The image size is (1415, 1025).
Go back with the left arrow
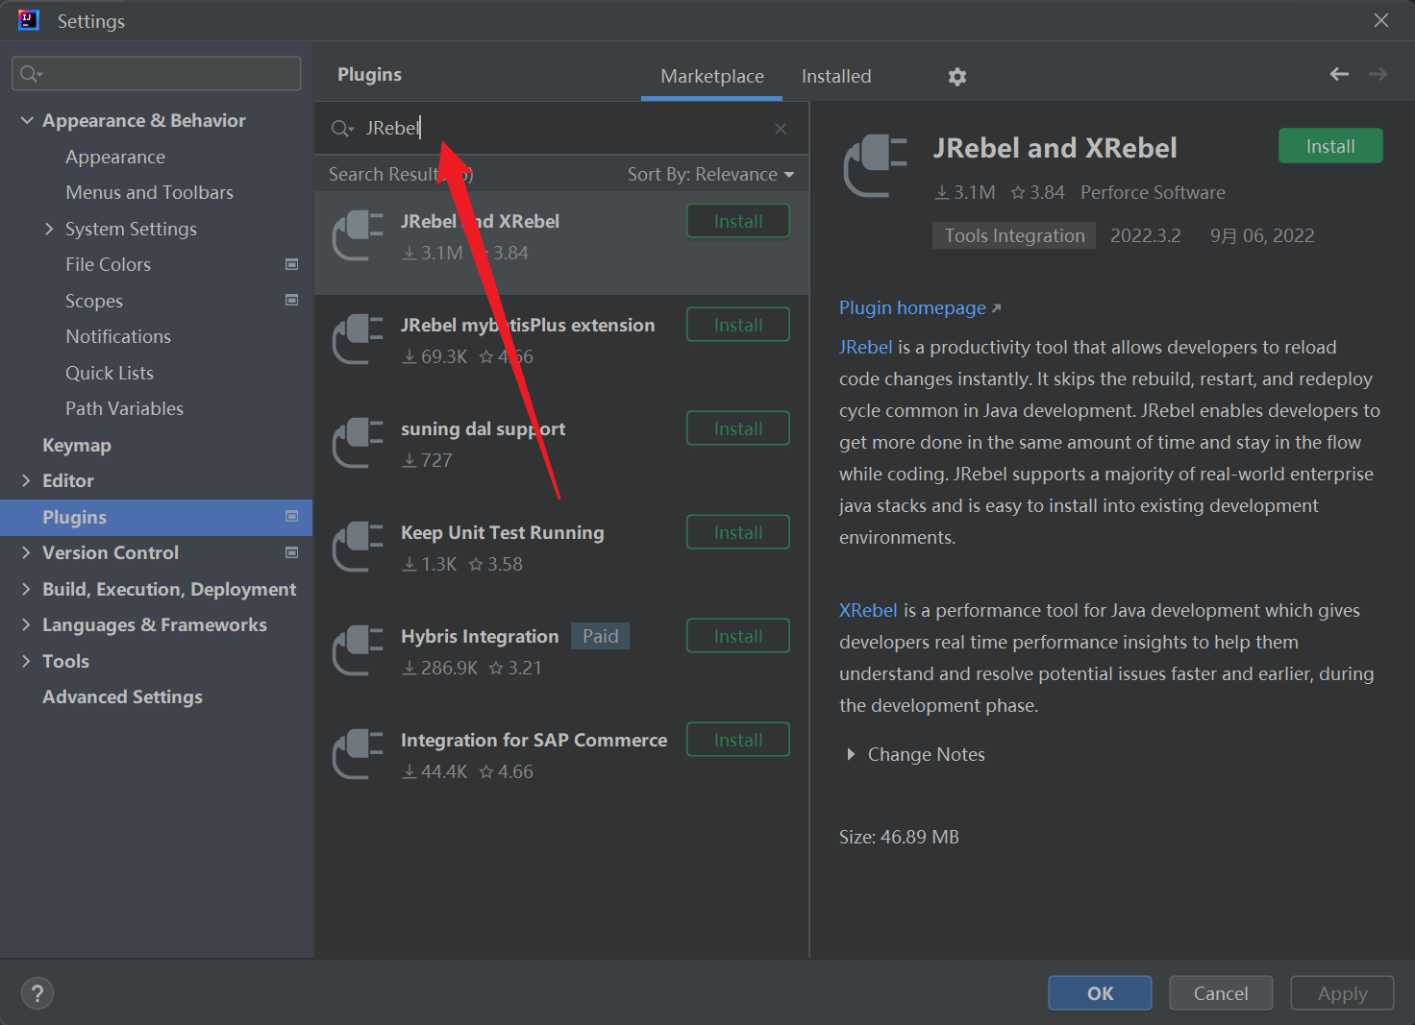(x=1339, y=74)
